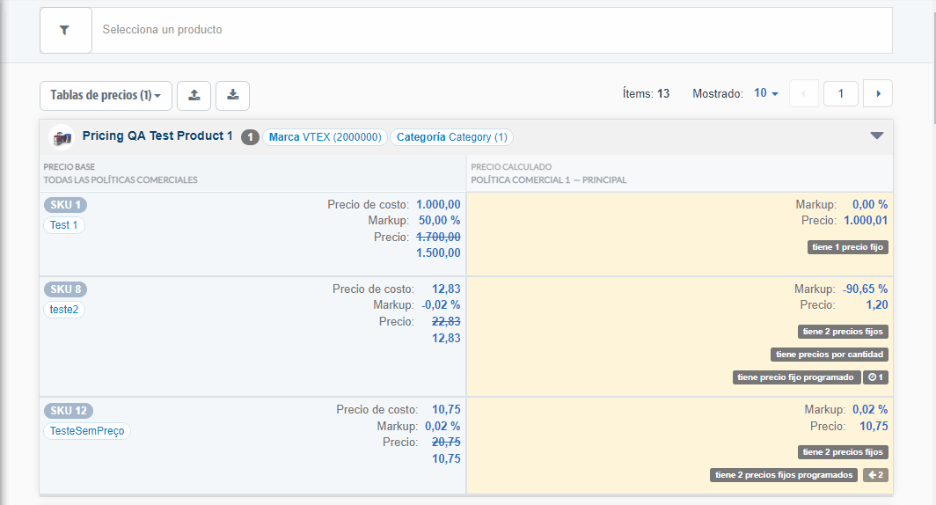Viewport: 936px width, 505px height.
Task: Click the page number input box
Action: tap(841, 93)
